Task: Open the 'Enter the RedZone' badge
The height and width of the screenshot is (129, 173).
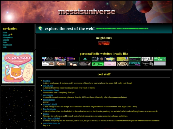Action: [48, 59]
